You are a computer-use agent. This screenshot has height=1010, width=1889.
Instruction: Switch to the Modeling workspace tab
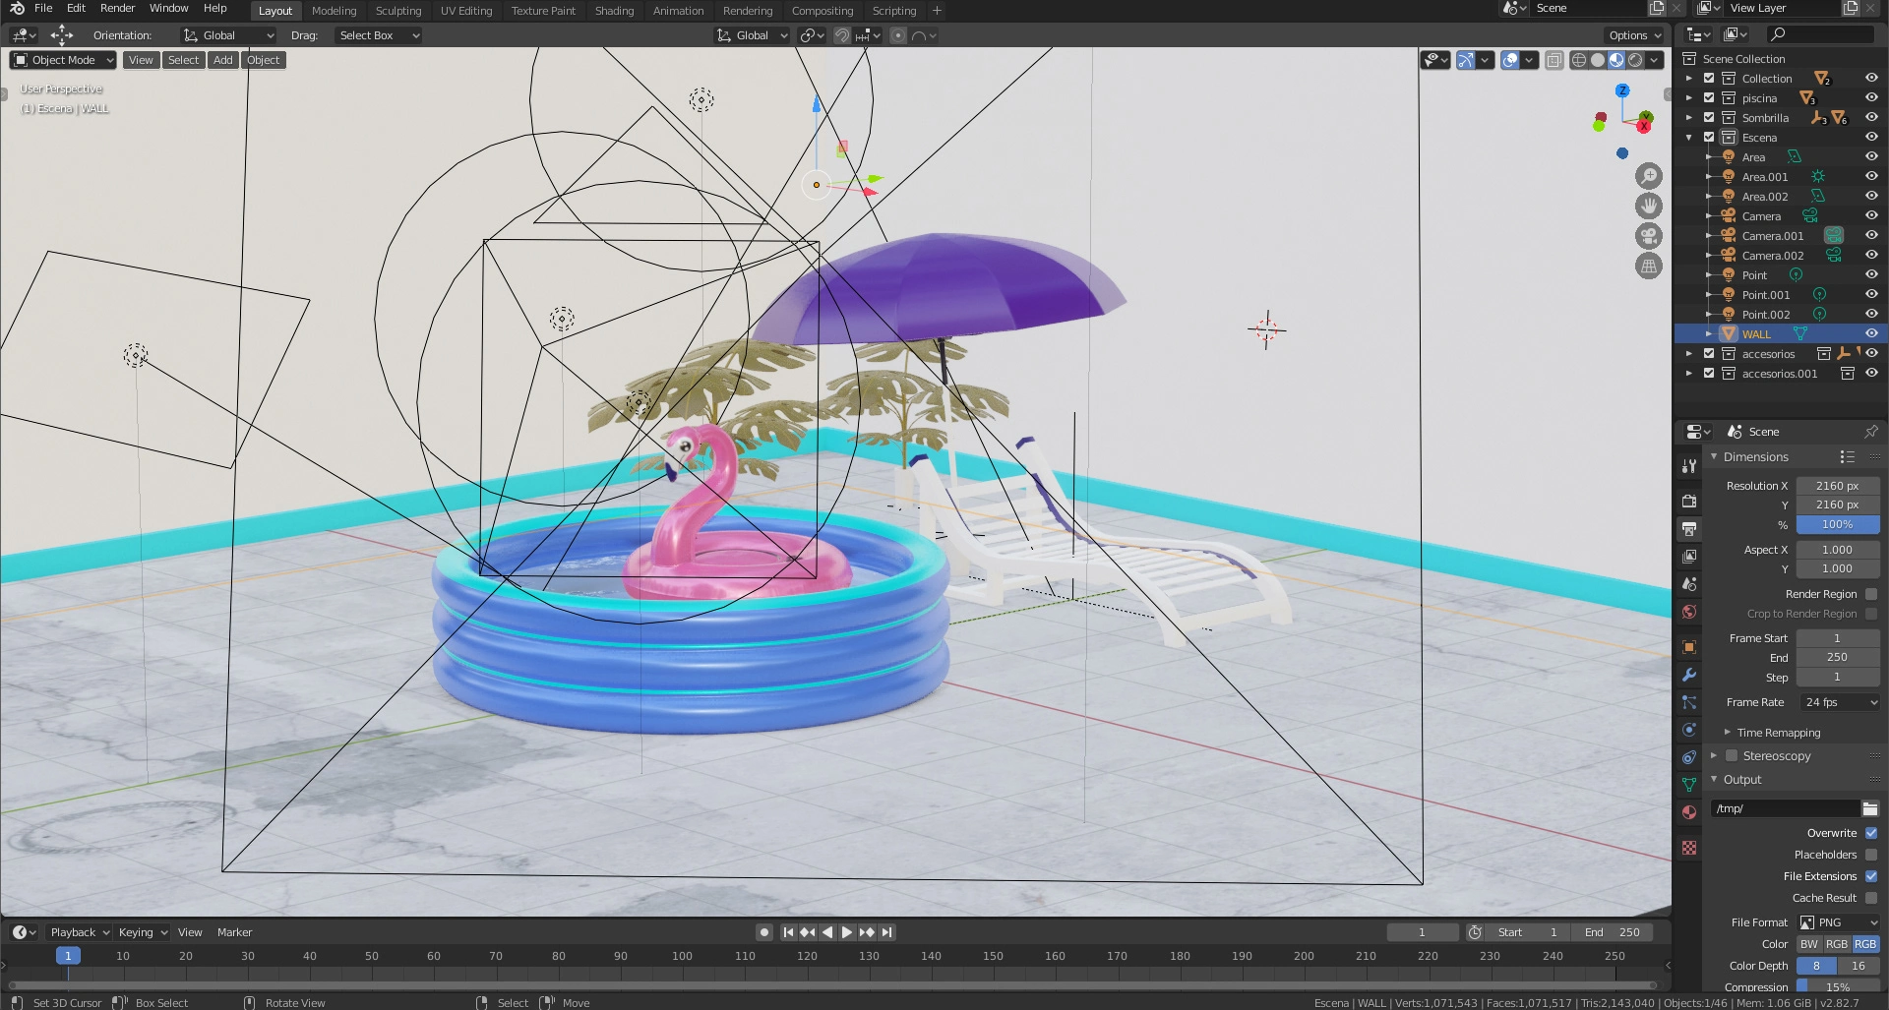coord(334,11)
